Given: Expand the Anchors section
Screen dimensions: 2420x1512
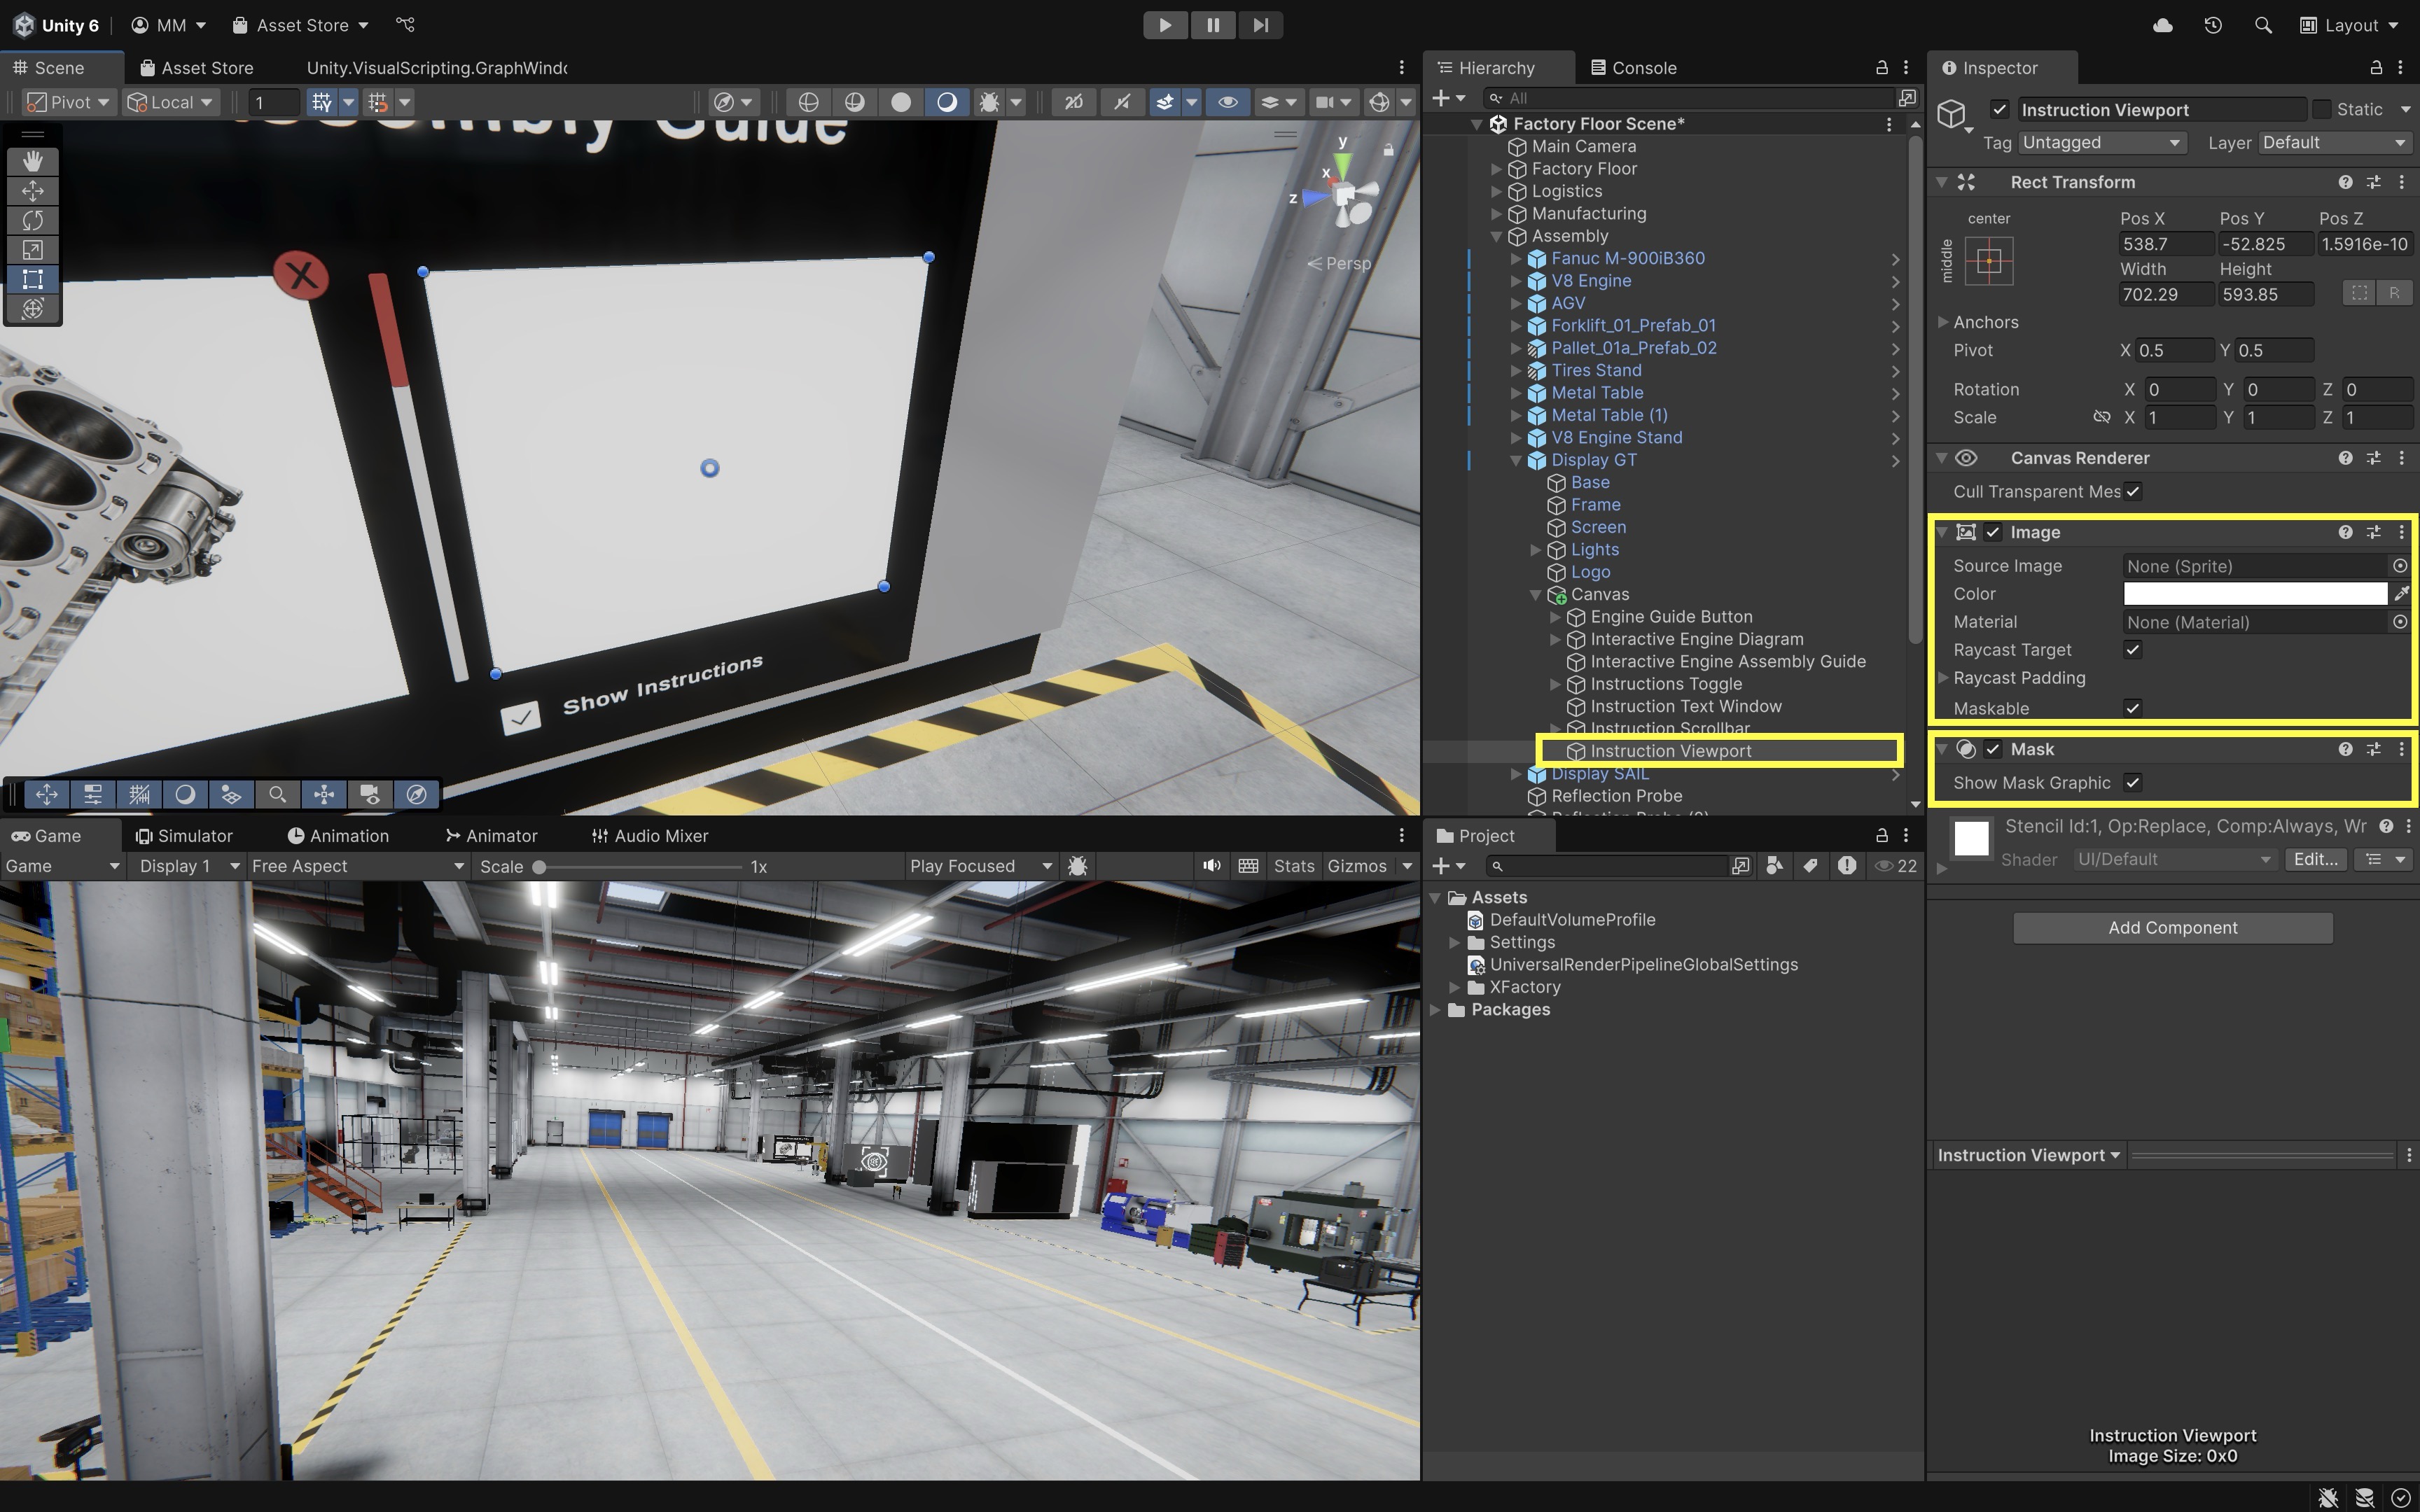Looking at the screenshot, I should (x=1943, y=322).
